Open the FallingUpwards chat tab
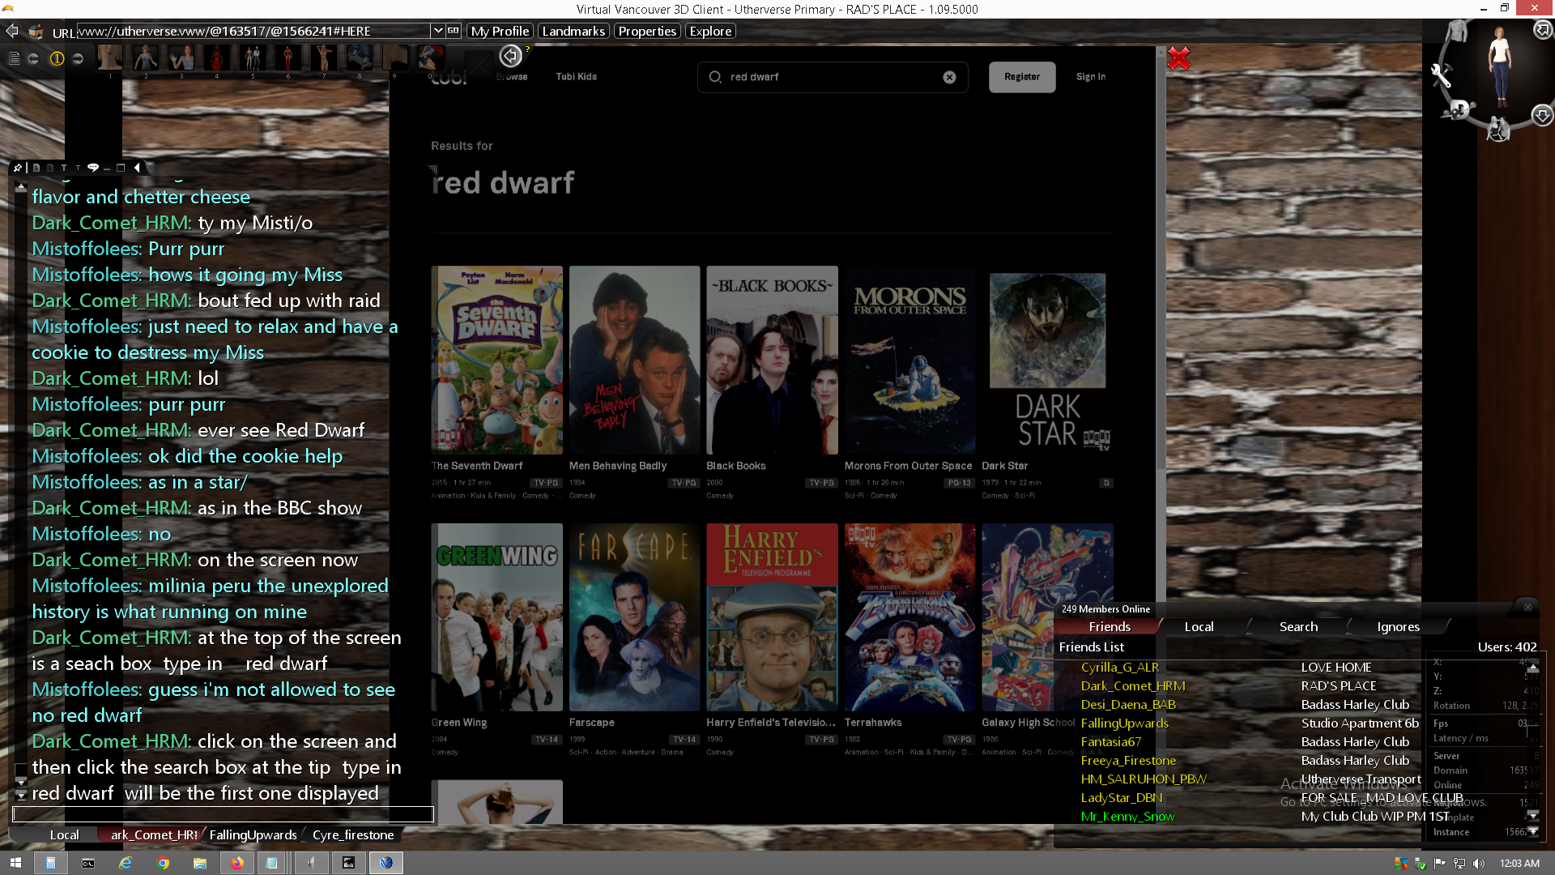Image resolution: width=1555 pixels, height=875 pixels. [x=252, y=834]
